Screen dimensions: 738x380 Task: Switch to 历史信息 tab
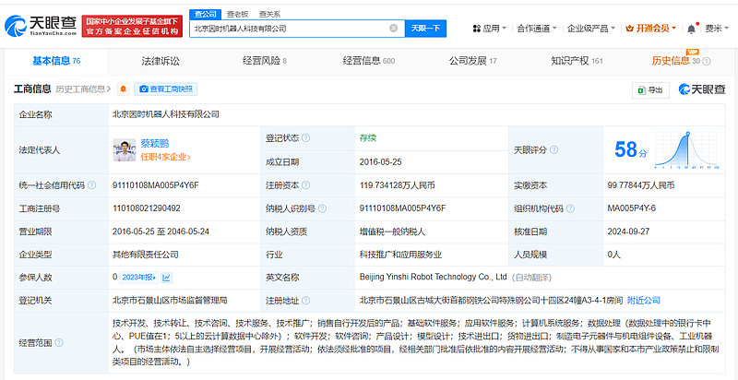[x=676, y=61]
